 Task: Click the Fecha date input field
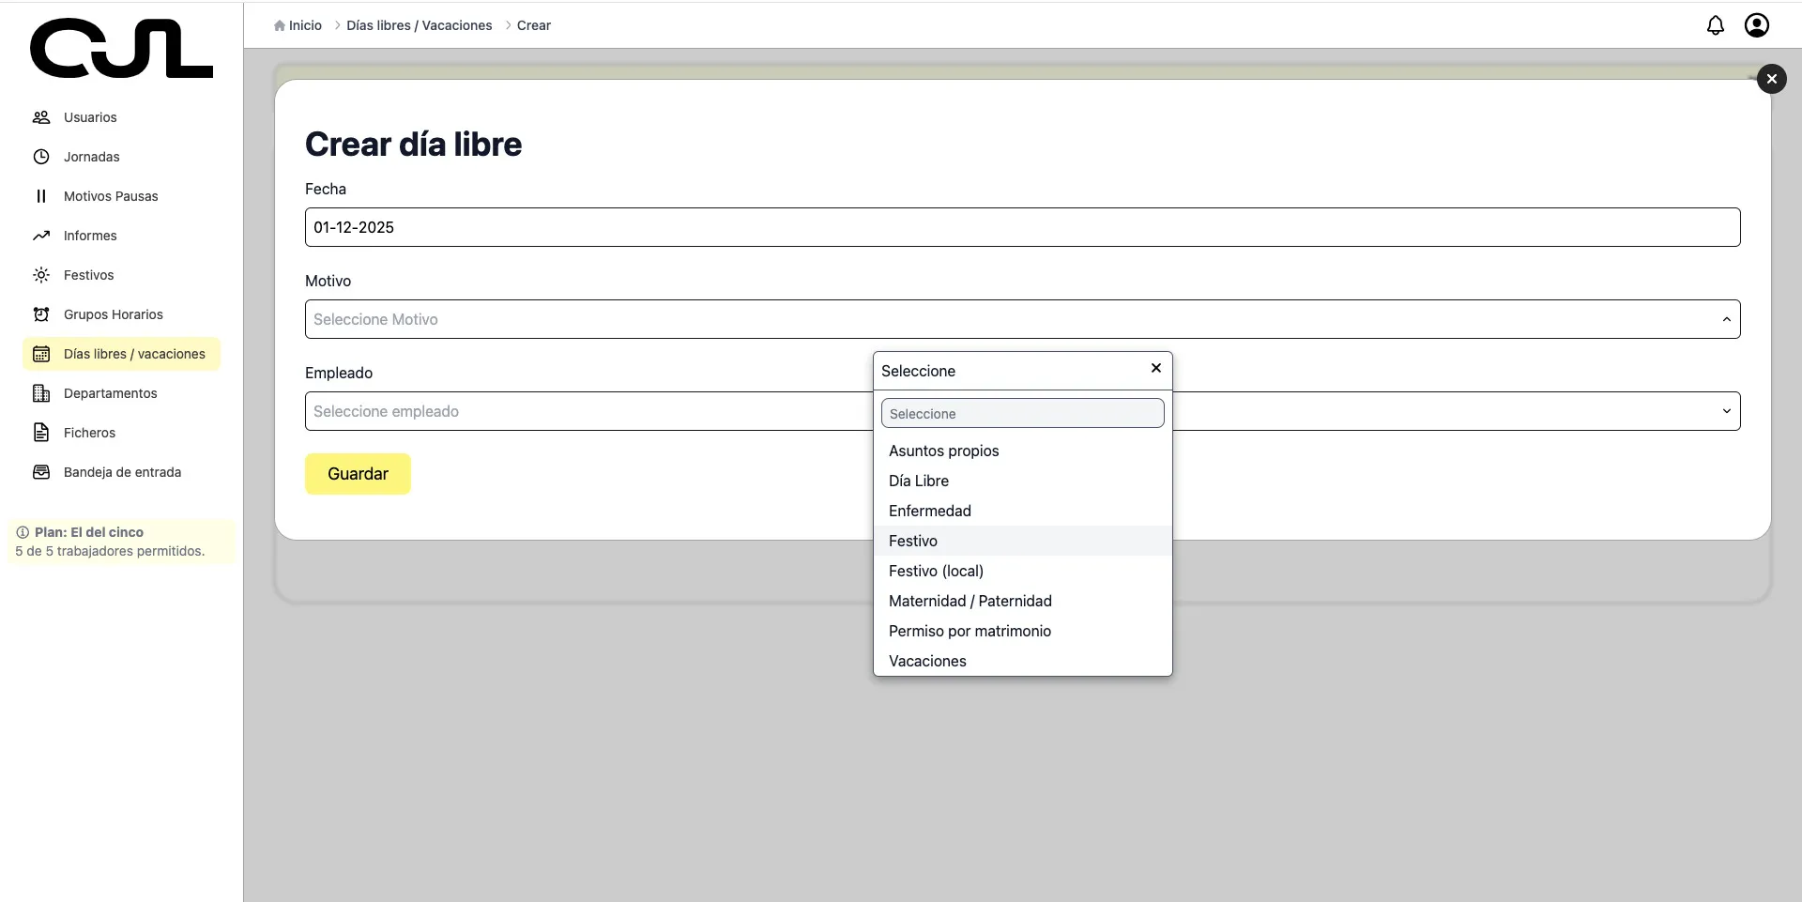click(x=1021, y=227)
